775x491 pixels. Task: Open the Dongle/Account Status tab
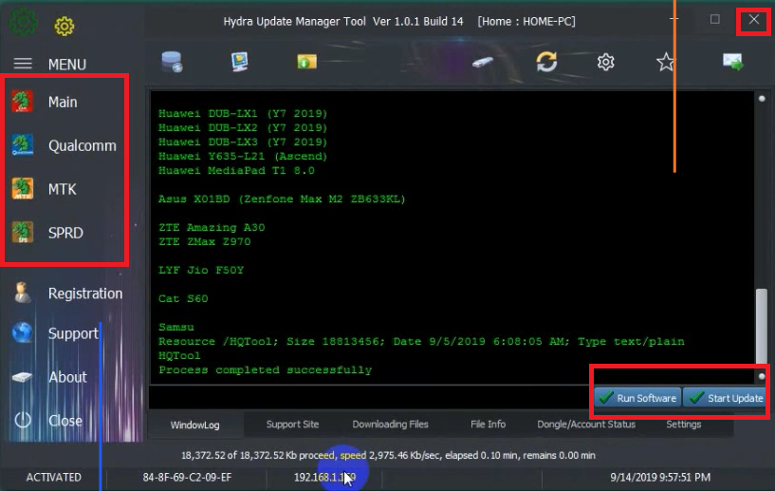coord(586,425)
